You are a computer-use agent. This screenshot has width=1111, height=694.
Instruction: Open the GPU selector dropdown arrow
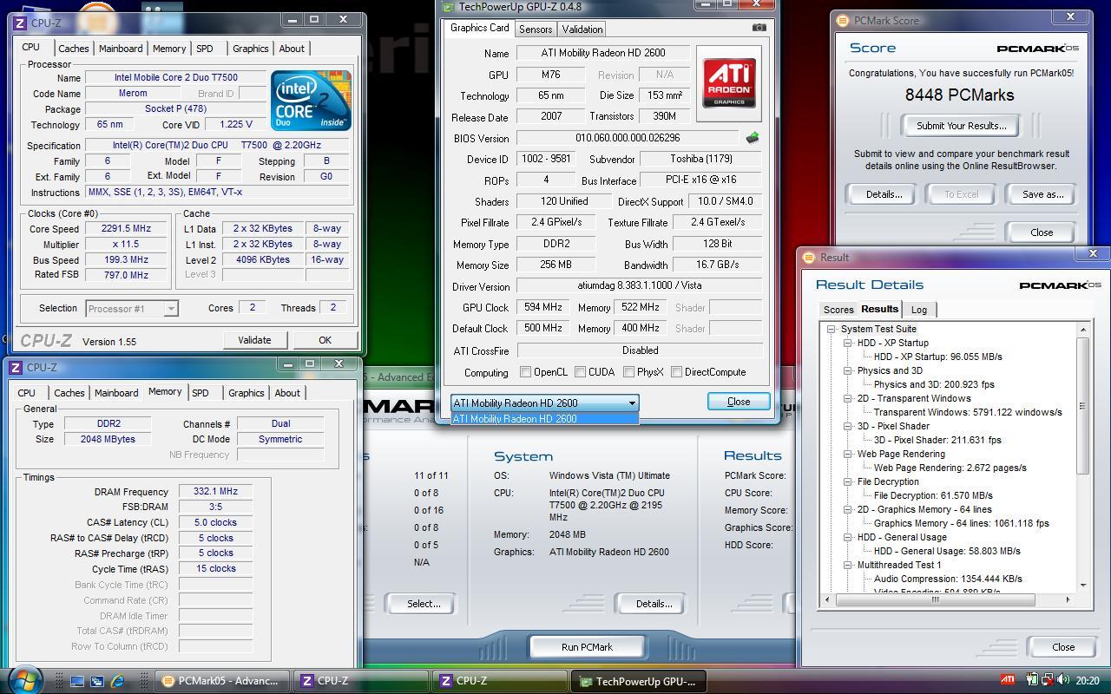[x=632, y=403]
